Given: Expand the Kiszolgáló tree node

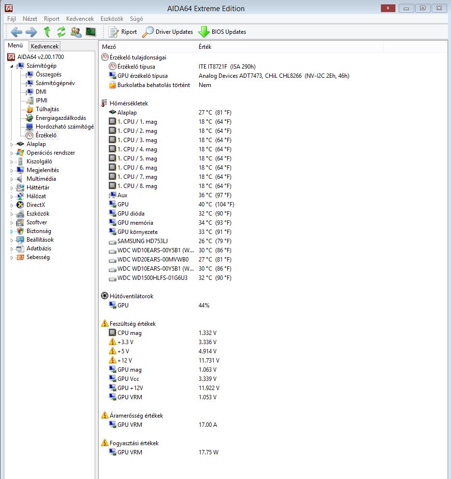Looking at the screenshot, I should point(12,161).
